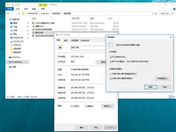Screen dimensions: 176x132
Task: Click 高级(D)... button in properties dialog
Action: (108, 106)
